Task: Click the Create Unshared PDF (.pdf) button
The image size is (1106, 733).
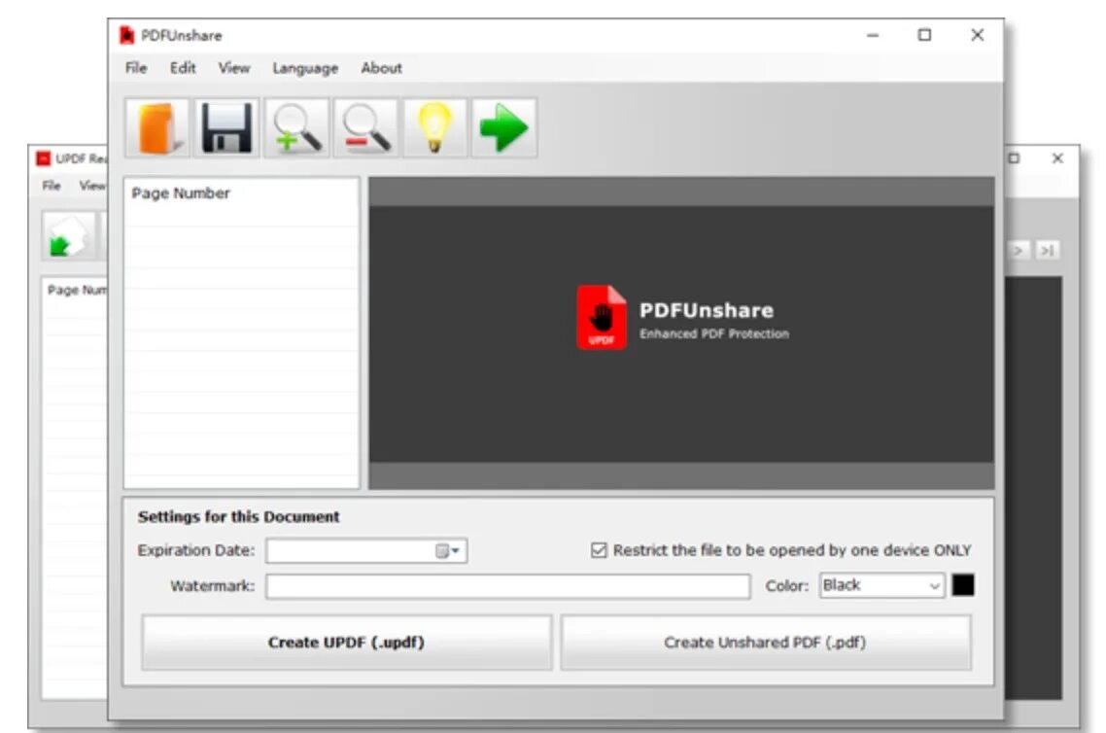Action: point(765,642)
